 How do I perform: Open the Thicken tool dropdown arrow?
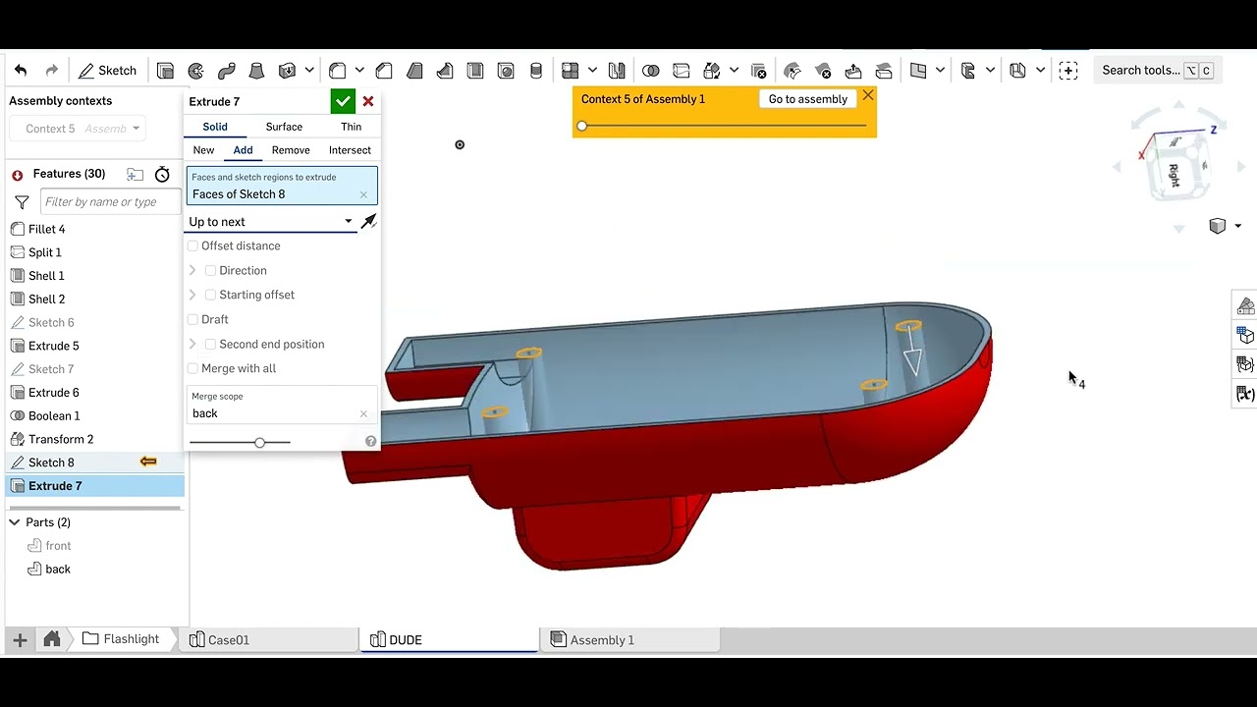click(309, 71)
